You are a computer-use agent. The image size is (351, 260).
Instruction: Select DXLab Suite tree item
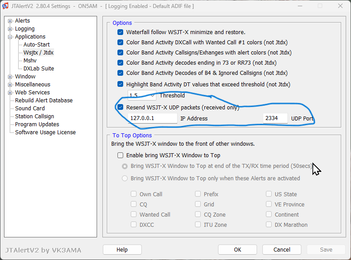pos(39,69)
